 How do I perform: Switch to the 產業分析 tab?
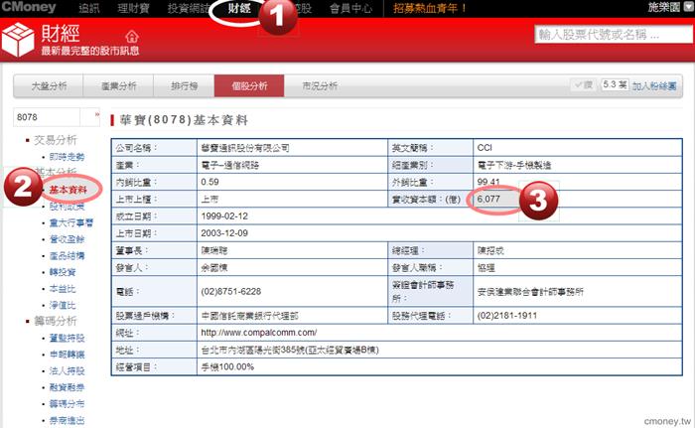pyautogui.click(x=118, y=86)
